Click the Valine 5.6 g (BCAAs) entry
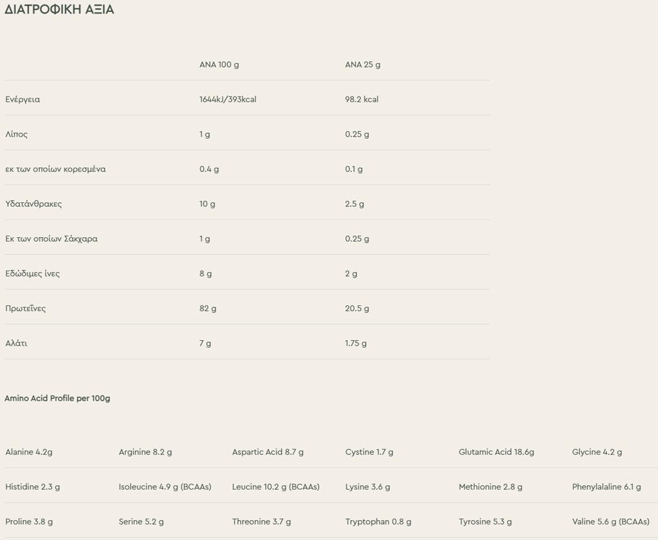658x540 pixels. (x=610, y=522)
